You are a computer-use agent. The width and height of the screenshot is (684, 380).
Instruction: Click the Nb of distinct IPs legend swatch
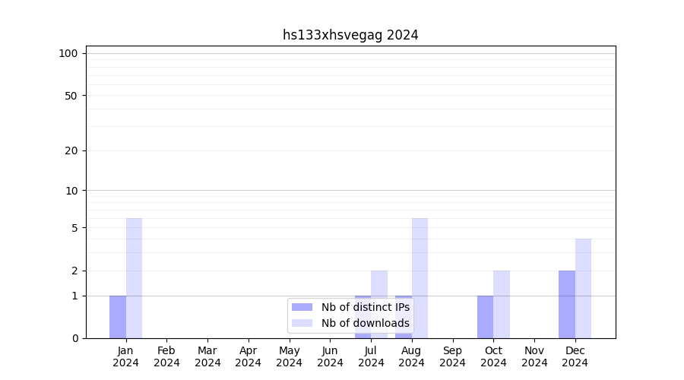click(x=302, y=307)
